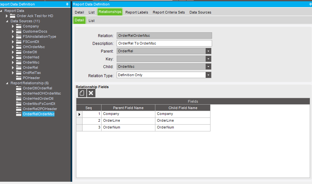The width and height of the screenshot is (312, 184).
Task: Click Seq cell 3
Action: (x=92, y=128)
